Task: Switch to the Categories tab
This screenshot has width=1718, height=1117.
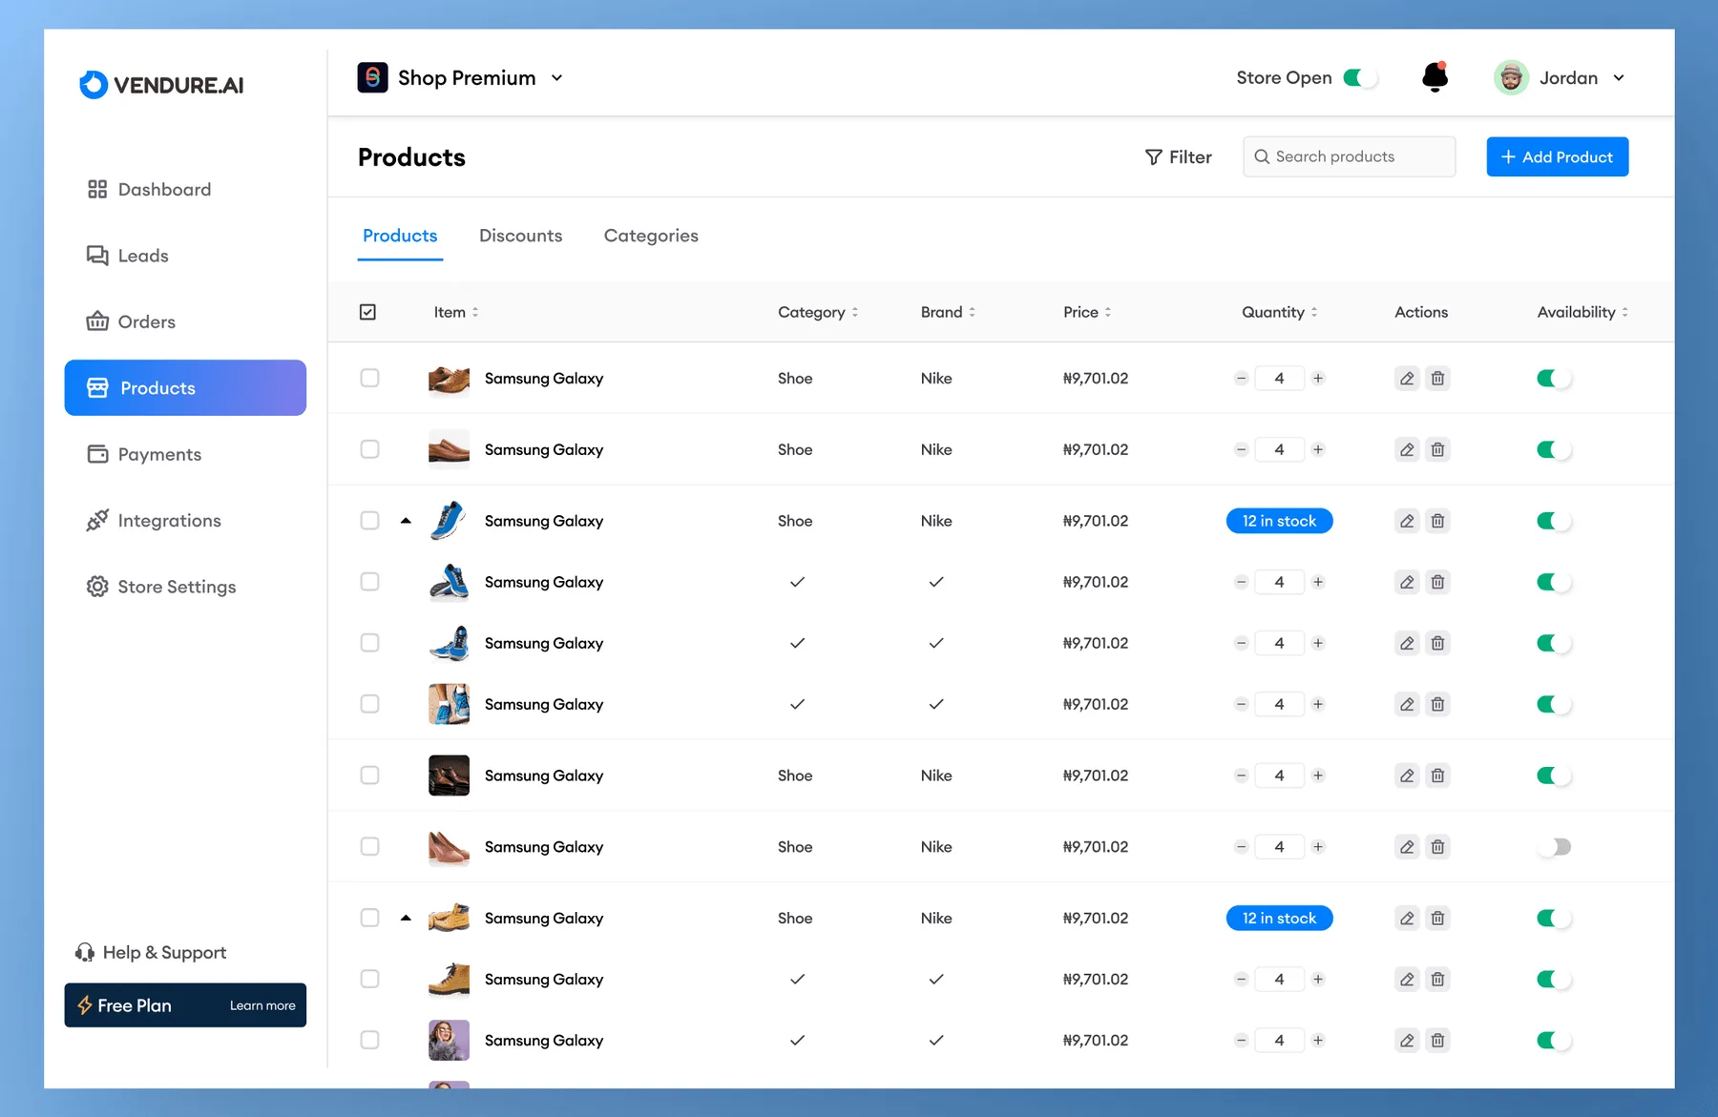Action: pyautogui.click(x=651, y=236)
